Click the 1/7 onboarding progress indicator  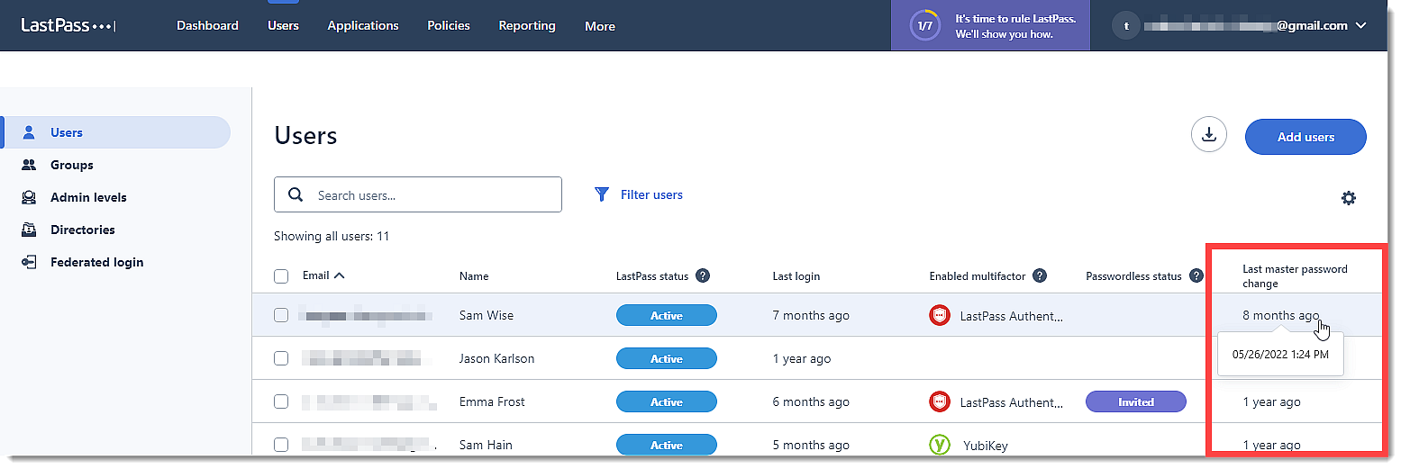pyautogui.click(x=924, y=26)
